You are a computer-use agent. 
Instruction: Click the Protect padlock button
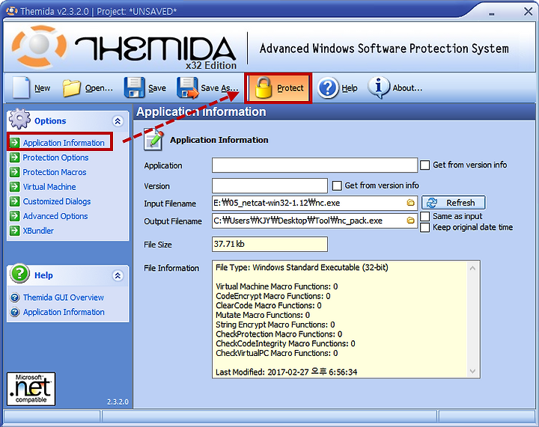pos(278,88)
